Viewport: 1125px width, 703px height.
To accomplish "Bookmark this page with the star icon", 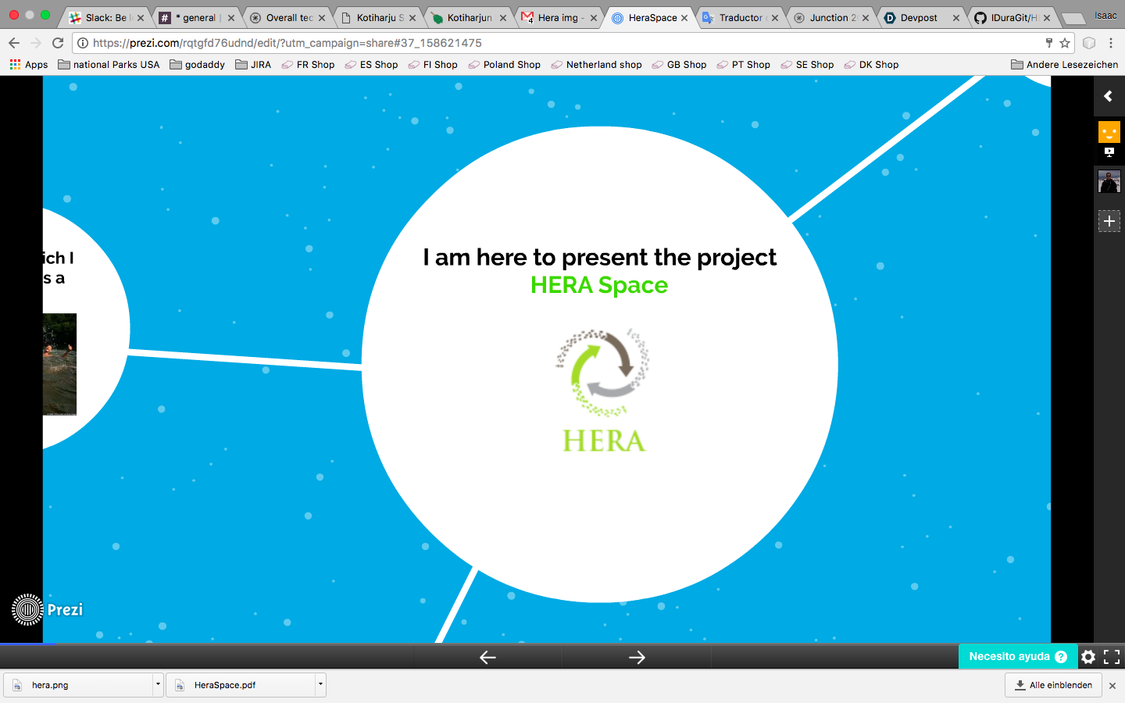I will pos(1064,43).
